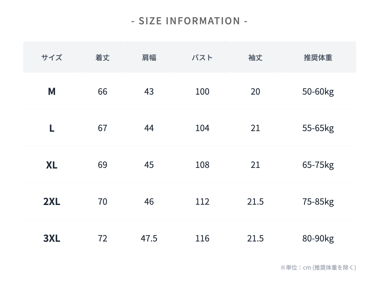Click the 着丈 column header
380x283 pixels.
coord(103,57)
